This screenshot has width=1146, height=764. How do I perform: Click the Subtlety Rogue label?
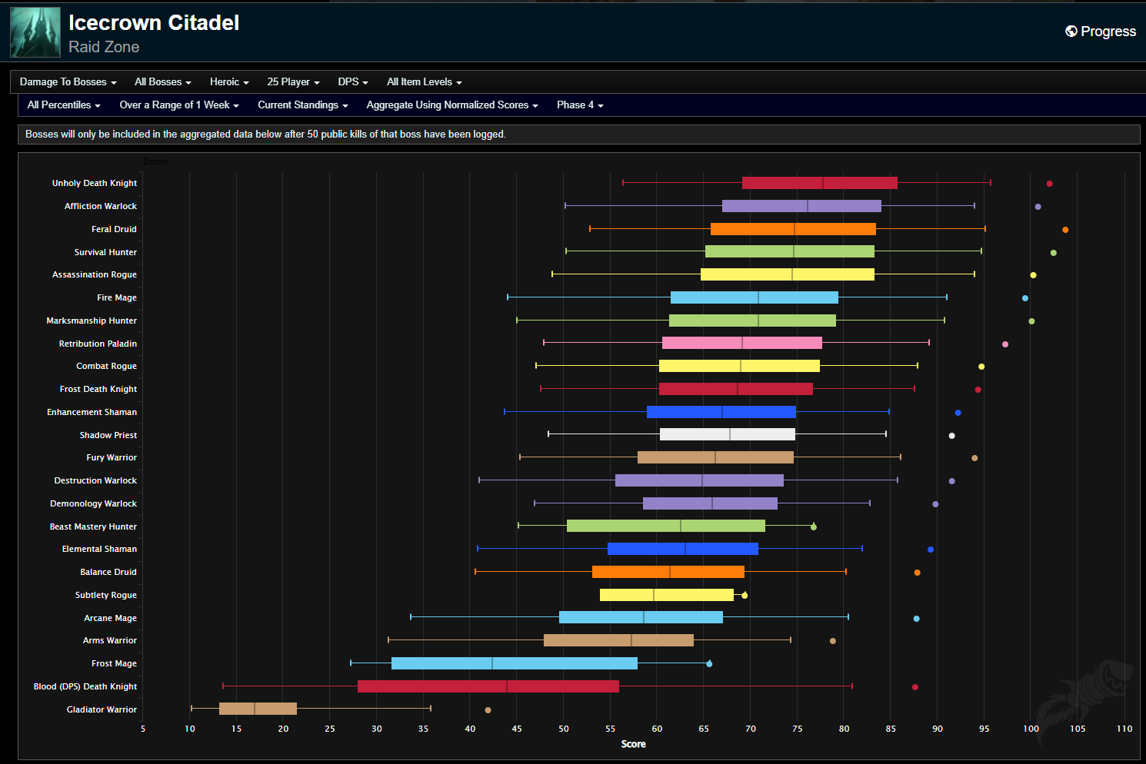coord(105,595)
